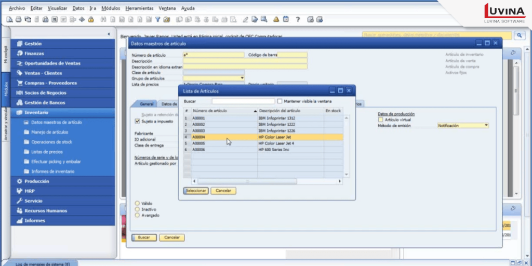
Task: Open the Log de mensajes de sistema tab
Action: coord(43,263)
